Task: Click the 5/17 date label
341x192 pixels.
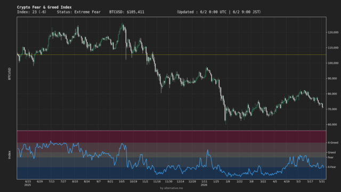Action: pyautogui.click(x=310, y=181)
